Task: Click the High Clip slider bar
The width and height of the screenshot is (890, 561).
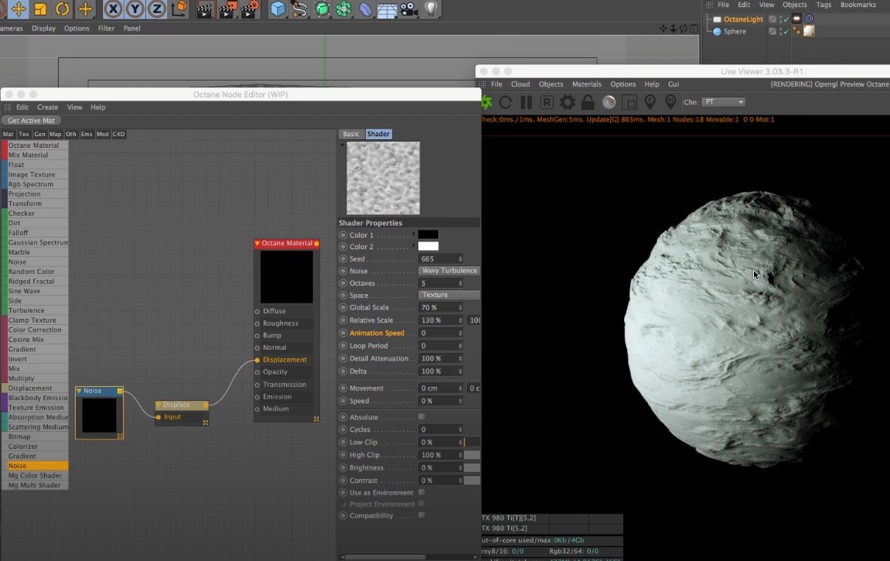Action: [472, 456]
